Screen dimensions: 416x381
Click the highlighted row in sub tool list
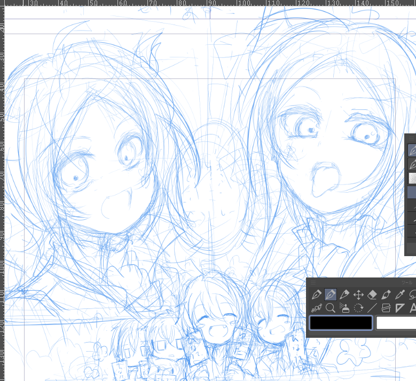(x=412, y=192)
